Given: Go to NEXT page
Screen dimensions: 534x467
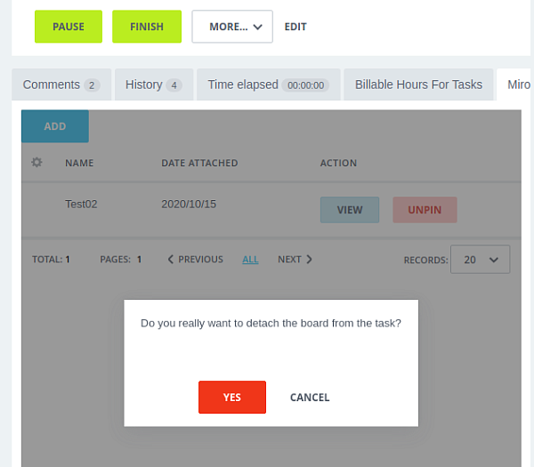Looking at the screenshot, I should point(295,260).
